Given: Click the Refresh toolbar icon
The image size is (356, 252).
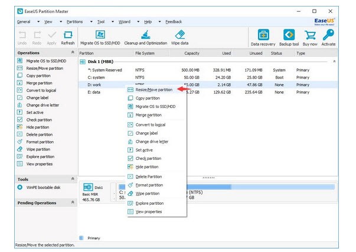Looking at the screenshot, I should coord(68,35).
